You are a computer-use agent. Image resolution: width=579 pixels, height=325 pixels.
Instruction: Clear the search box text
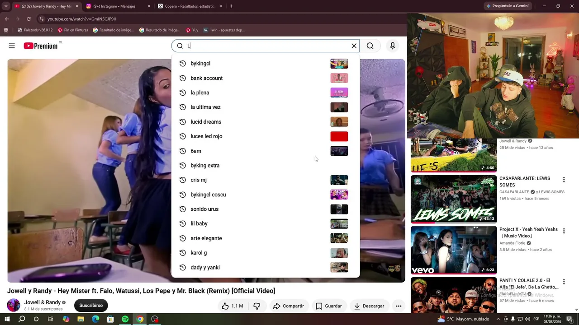coord(354,46)
